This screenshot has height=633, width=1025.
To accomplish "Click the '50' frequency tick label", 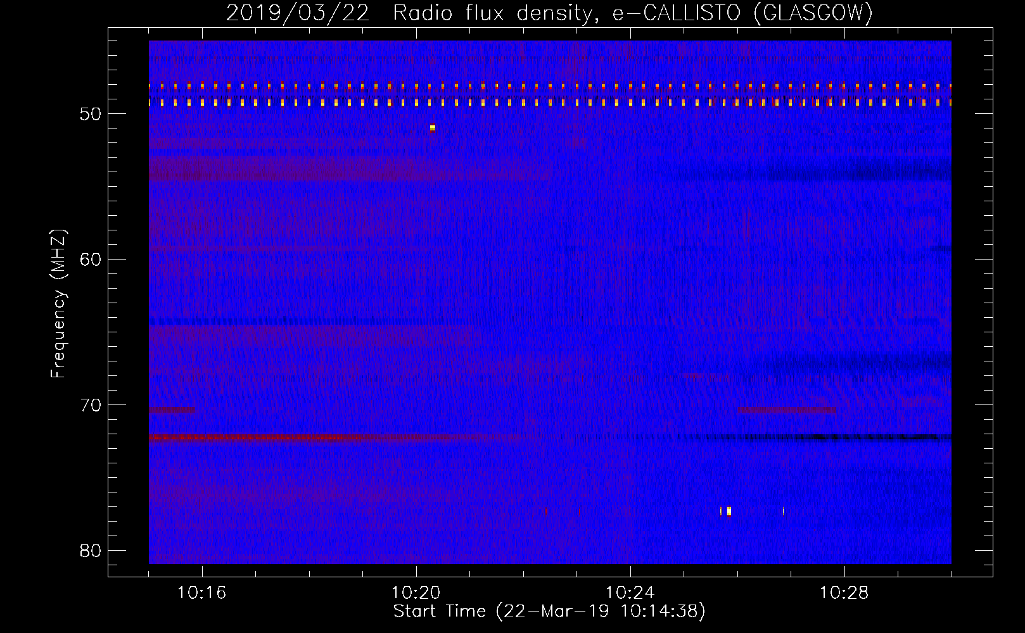I will click(91, 114).
